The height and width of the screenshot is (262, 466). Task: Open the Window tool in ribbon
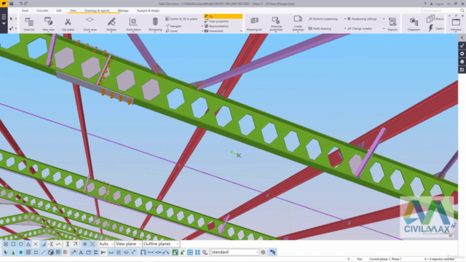tap(456, 24)
